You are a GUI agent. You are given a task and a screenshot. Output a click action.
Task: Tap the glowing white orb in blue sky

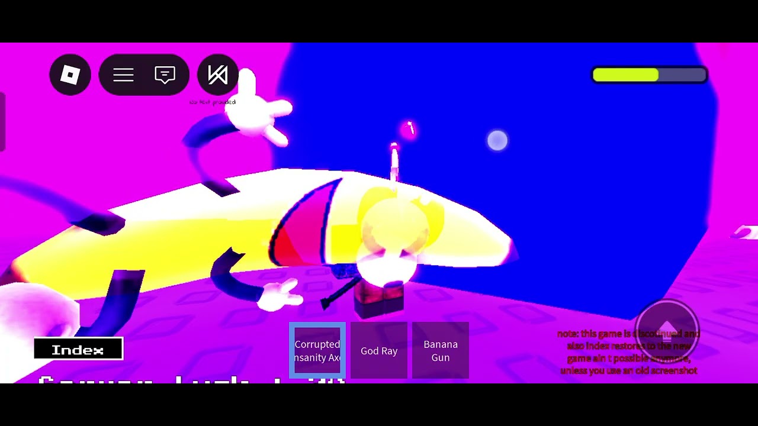coord(497,140)
